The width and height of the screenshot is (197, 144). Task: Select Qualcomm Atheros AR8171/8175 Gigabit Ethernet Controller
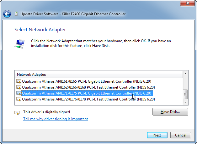[x=87, y=93]
